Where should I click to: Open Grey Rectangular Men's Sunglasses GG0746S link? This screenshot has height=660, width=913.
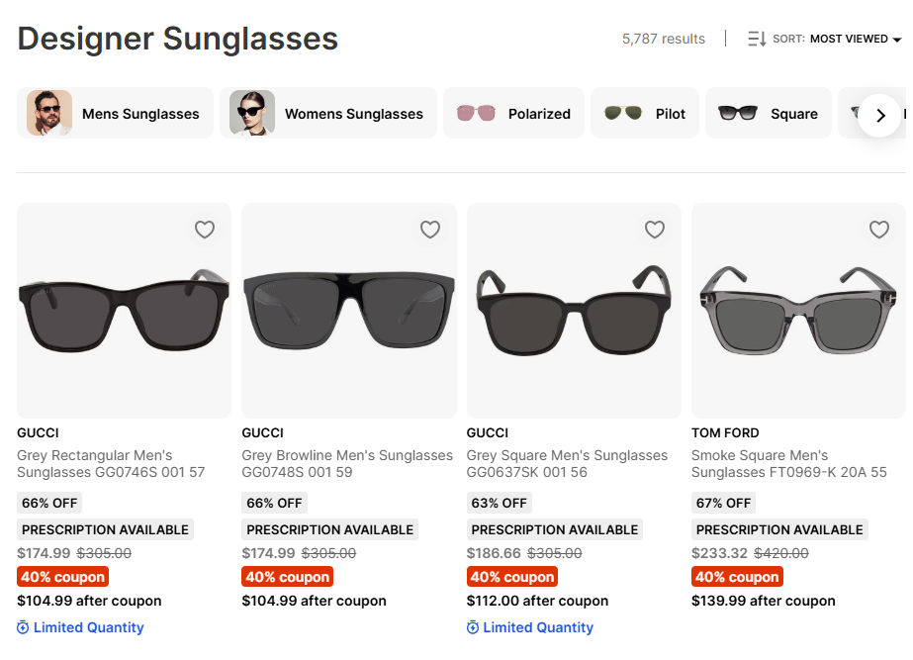click(x=110, y=464)
